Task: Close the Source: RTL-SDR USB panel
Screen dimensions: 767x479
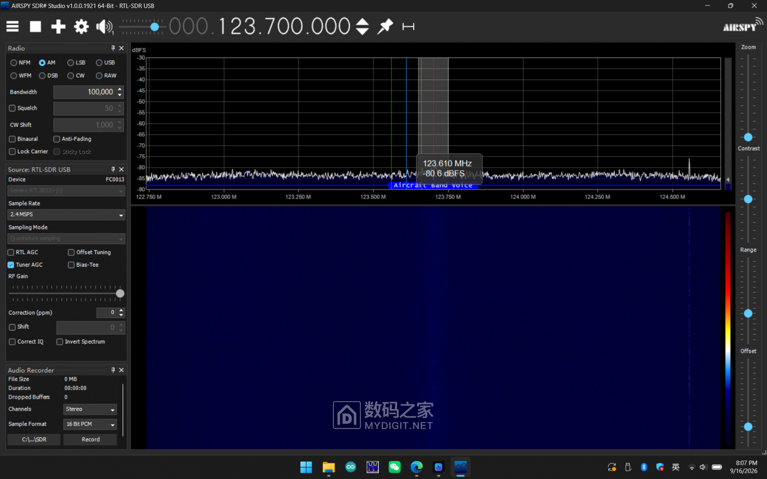Action: (x=122, y=169)
